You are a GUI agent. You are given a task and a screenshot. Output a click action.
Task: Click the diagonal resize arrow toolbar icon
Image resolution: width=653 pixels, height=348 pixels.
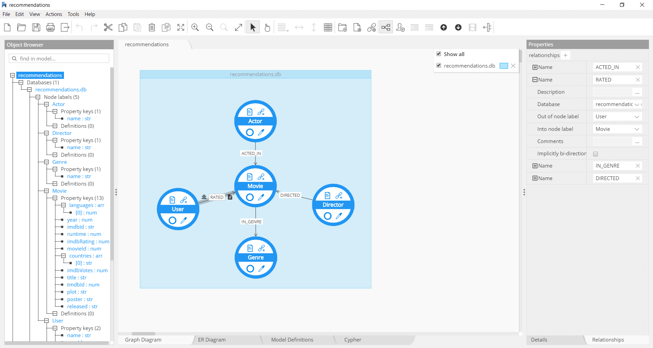point(238,28)
